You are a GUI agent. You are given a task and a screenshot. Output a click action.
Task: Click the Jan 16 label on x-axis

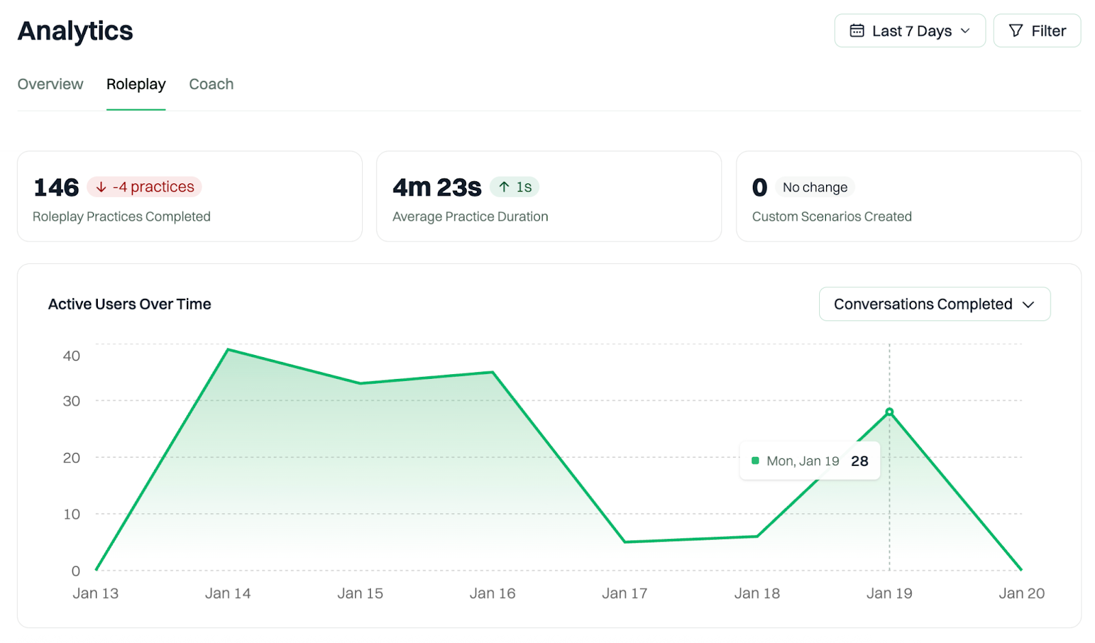click(x=493, y=594)
